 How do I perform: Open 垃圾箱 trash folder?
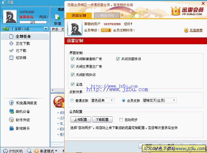(21, 57)
